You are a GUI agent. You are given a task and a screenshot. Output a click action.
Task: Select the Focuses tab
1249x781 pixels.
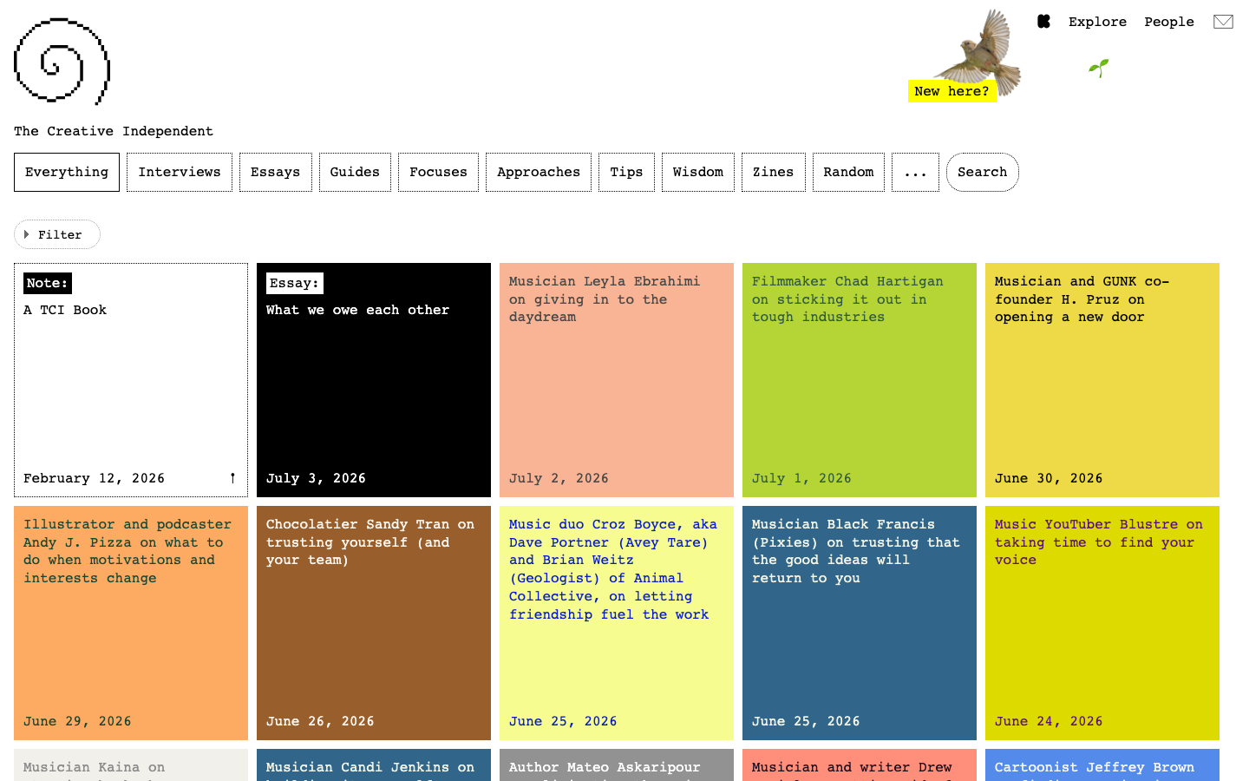[438, 172]
